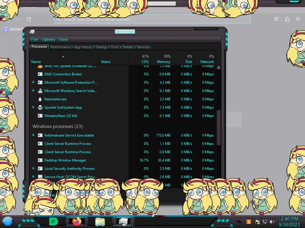Select Client Server Runtime Process using 1.1 MB
305x228 pixels.
tap(123, 144)
